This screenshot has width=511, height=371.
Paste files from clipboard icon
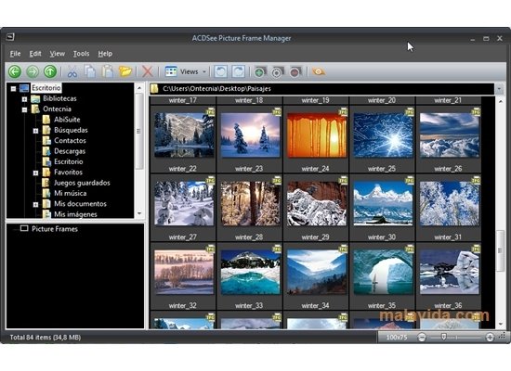(x=108, y=71)
